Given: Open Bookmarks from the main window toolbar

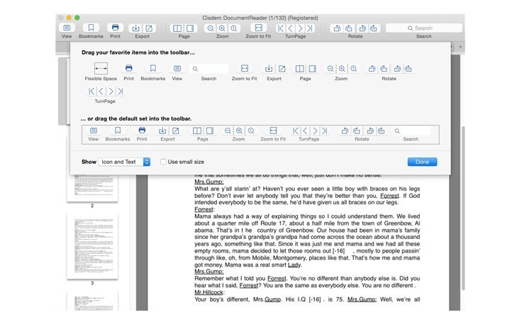Looking at the screenshot, I should coord(91,28).
